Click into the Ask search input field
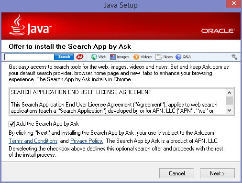 pos(29,57)
